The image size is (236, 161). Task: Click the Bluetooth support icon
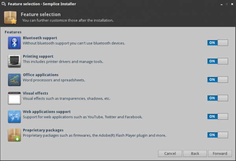pos(14,42)
